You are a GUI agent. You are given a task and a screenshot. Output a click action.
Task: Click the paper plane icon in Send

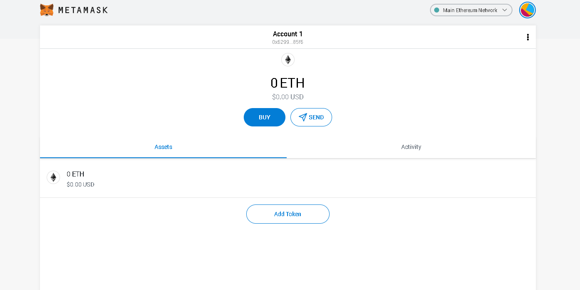click(303, 117)
